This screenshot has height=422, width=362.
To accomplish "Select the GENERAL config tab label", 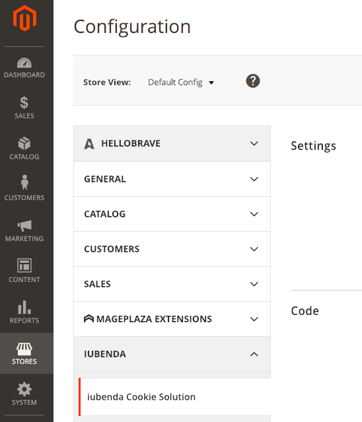I will 104,179.
